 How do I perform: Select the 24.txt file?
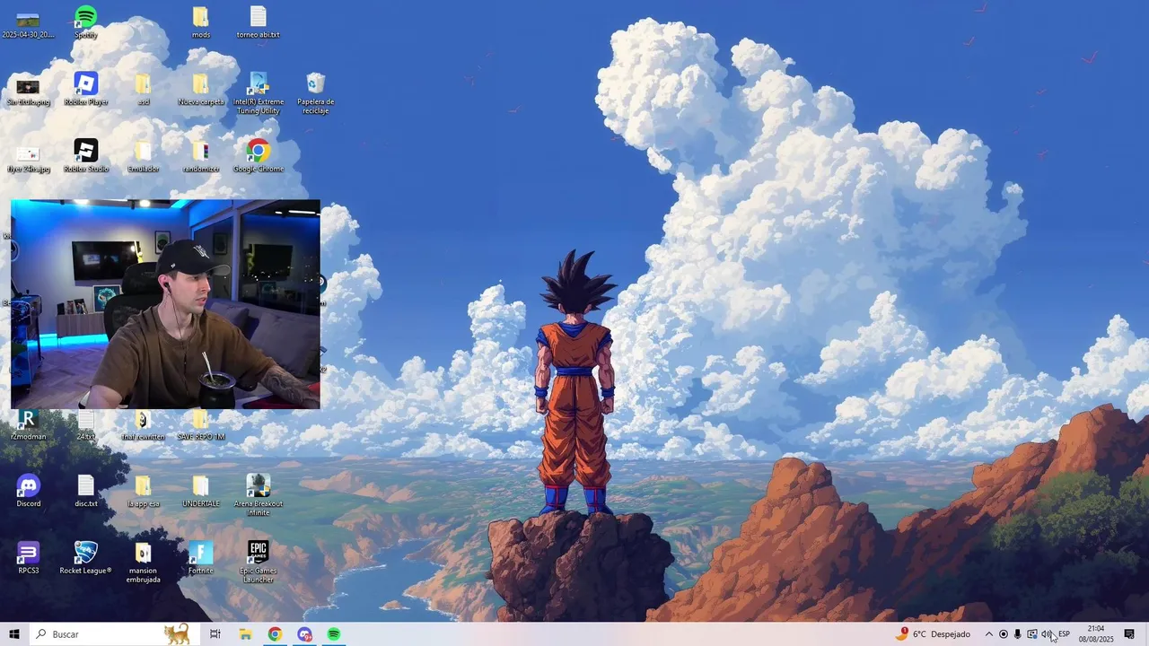[85, 425]
